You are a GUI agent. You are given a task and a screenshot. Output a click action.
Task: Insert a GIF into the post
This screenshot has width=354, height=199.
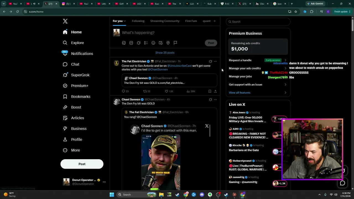[131, 43]
